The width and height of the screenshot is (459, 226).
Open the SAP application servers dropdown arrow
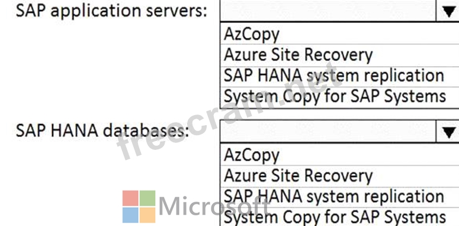point(448,11)
